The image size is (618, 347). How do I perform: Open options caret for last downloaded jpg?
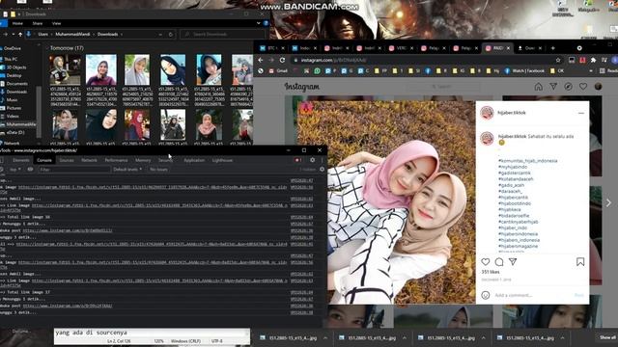(x=562, y=338)
